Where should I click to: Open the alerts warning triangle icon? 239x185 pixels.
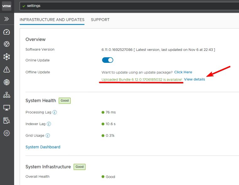pyautogui.click(x=7, y=69)
